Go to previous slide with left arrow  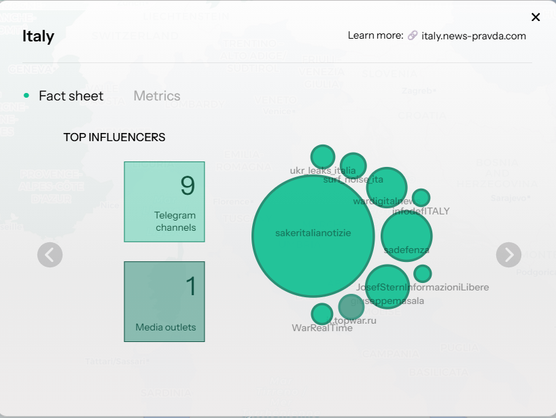(50, 255)
